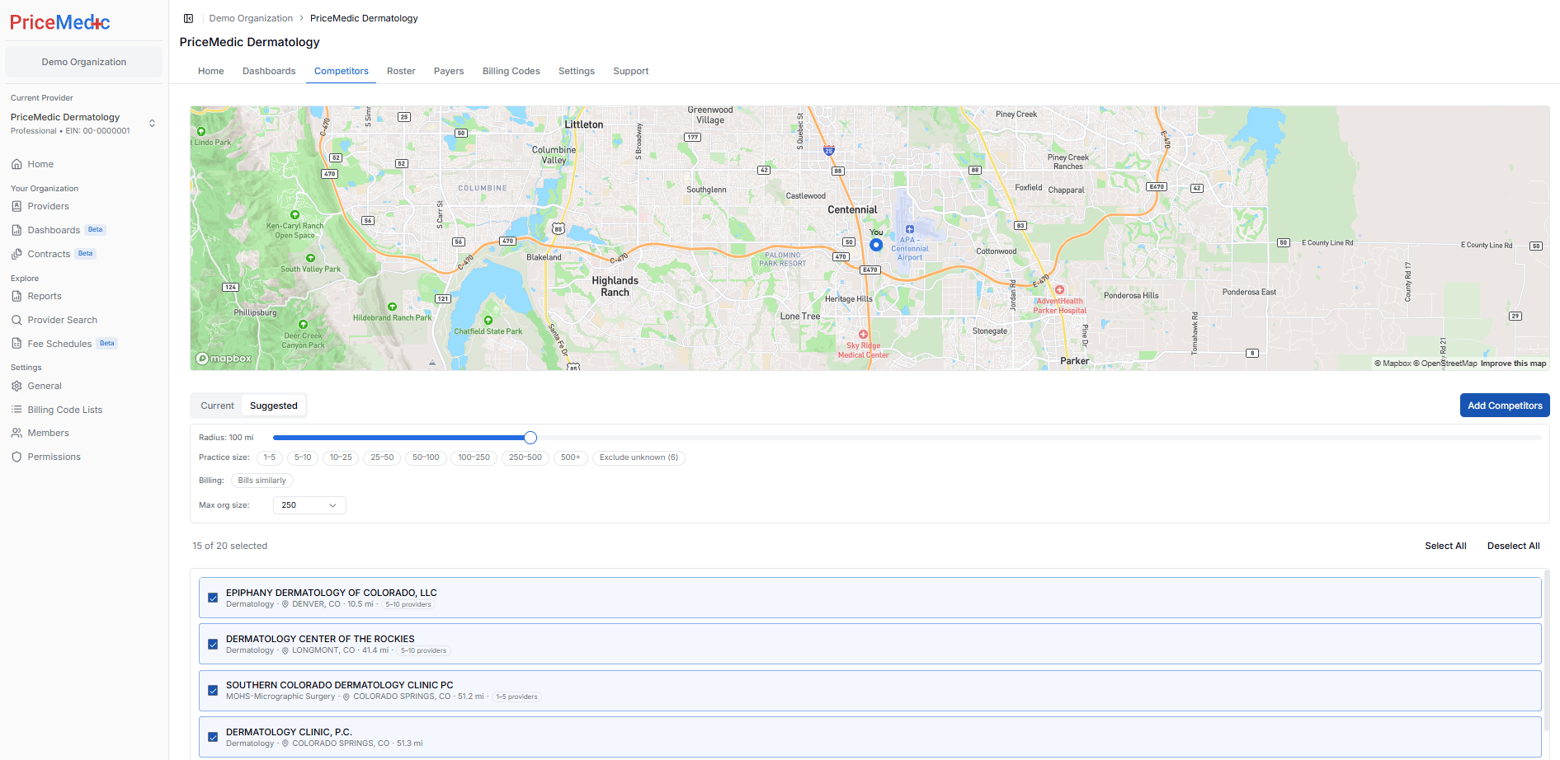Click the unfilled part of Radius slider track
The width and height of the screenshot is (1560, 760).
1039,438
